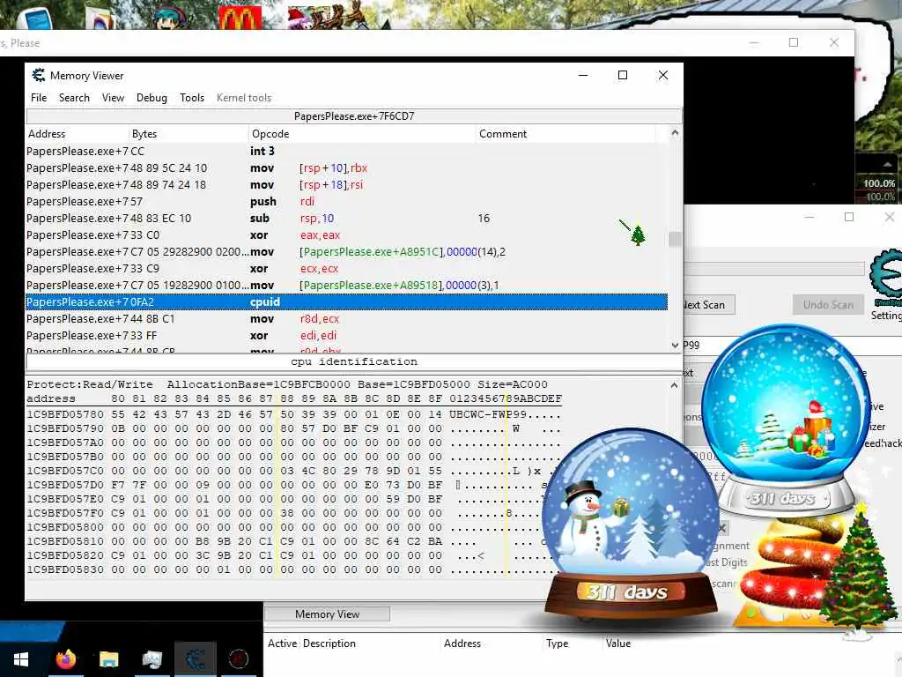Click the Undo Scan button in Cheat Engine
Image resolution: width=902 pixels, height=677 pixels.
tap(828, 304)
